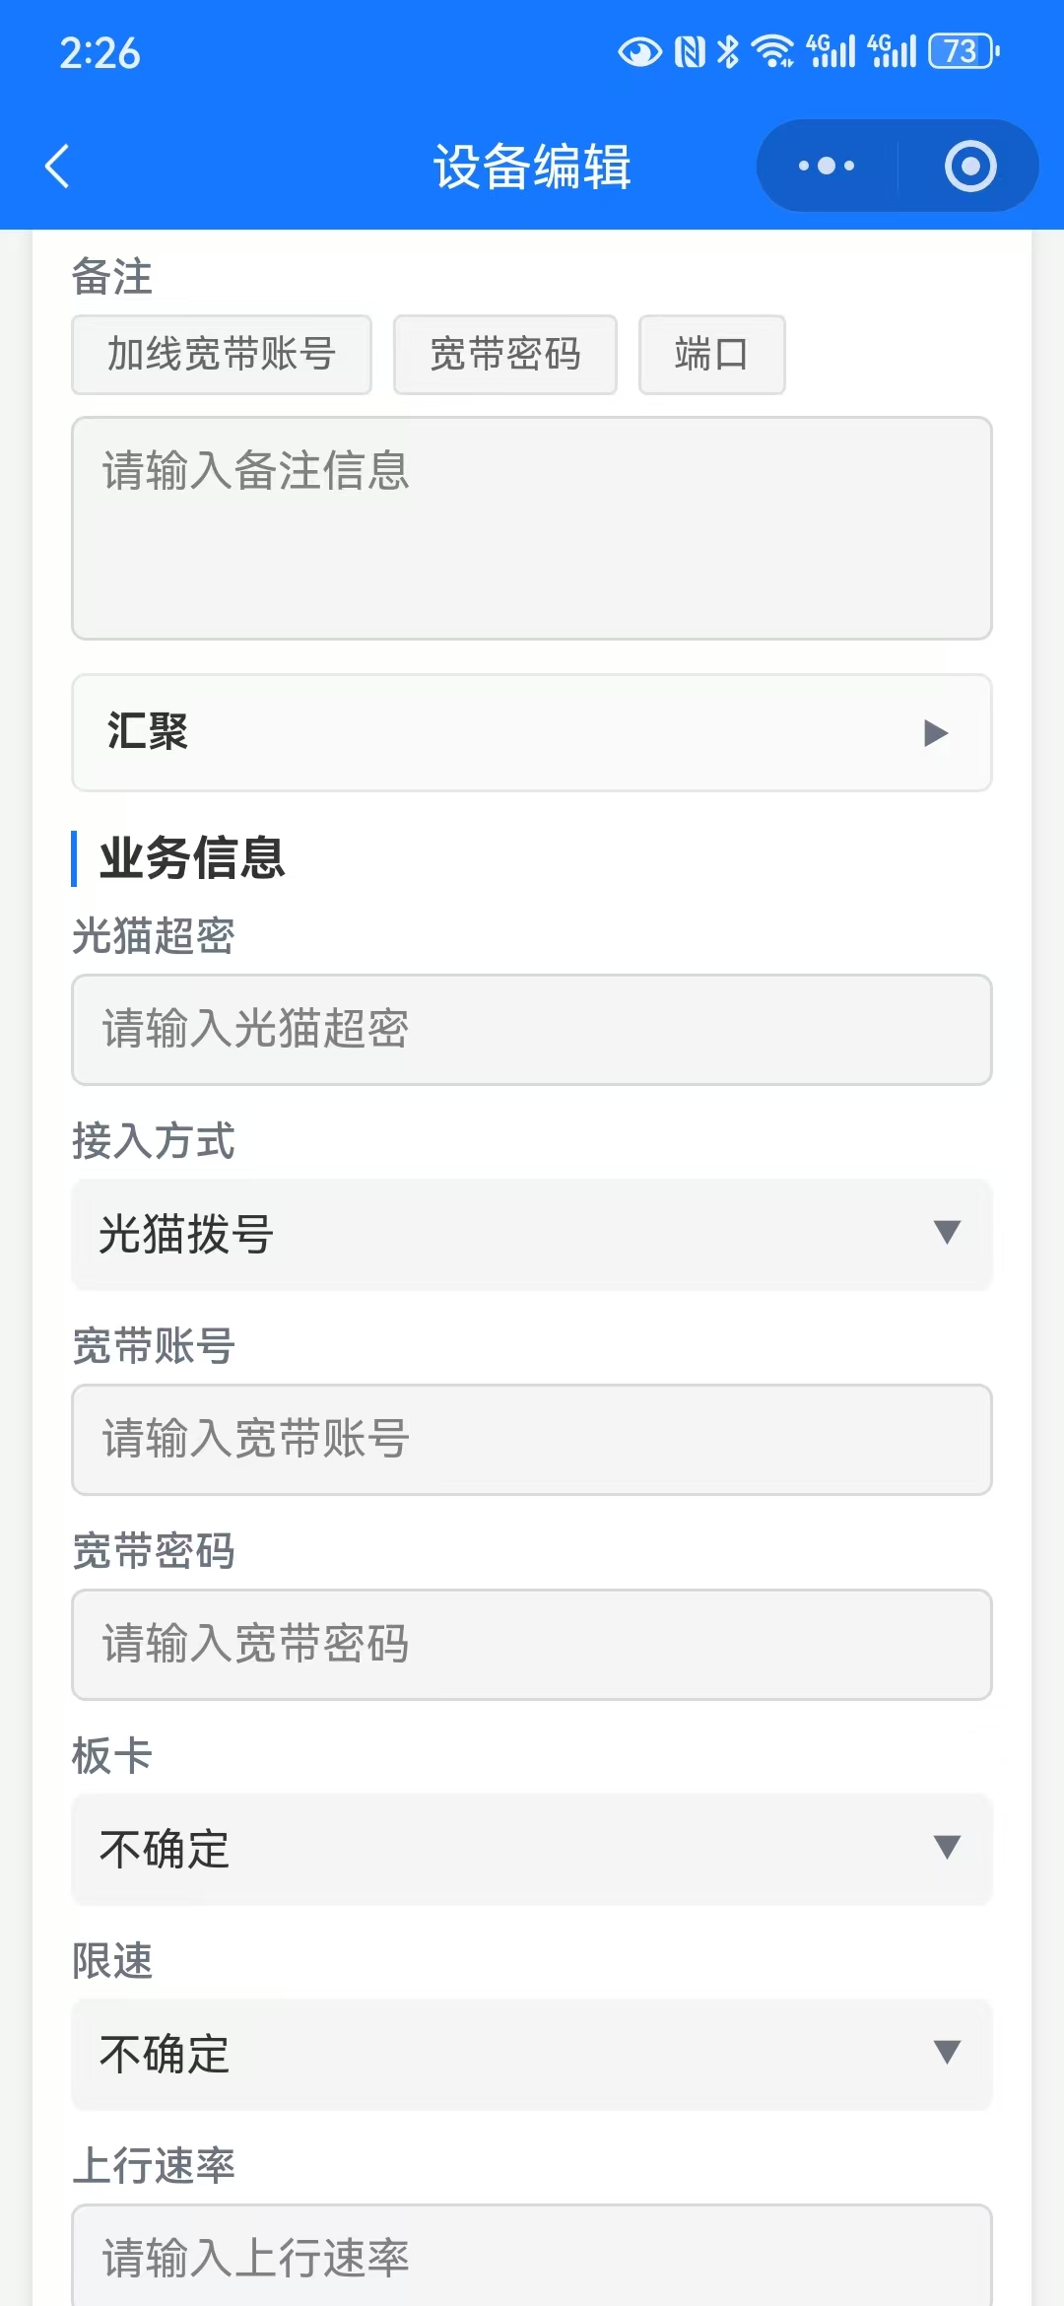Viewport: 1064px width, 2306px height.
Task: Open the three-dot more menu
Action: [827, 166]
